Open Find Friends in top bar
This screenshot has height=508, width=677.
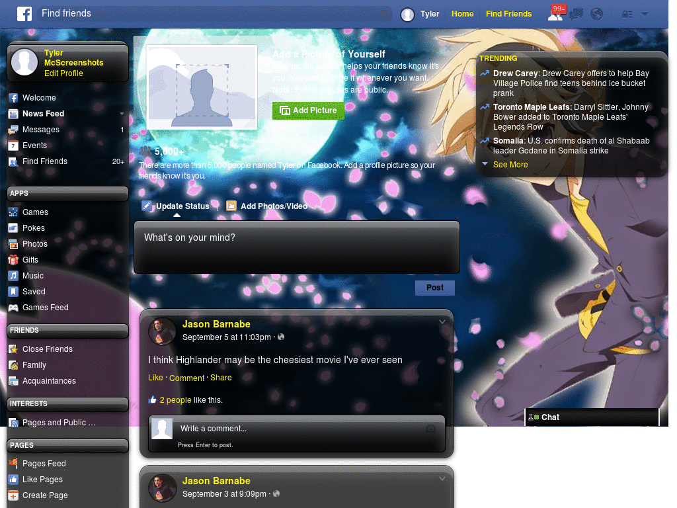click(508, 14)
